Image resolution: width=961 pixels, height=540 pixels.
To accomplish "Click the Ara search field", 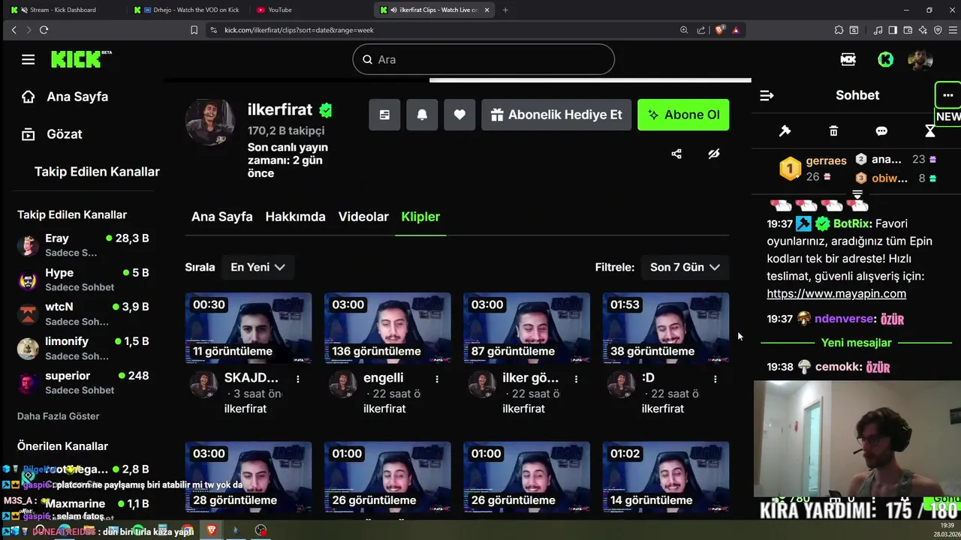I will 484,59.
